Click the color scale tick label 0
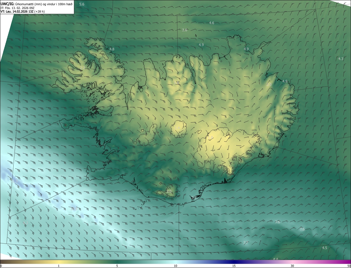Viewport: 351px width, 268px height. point(1,266)
